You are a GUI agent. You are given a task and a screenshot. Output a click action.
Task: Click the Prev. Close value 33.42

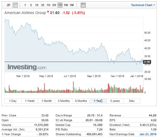[x=45, y=115]
